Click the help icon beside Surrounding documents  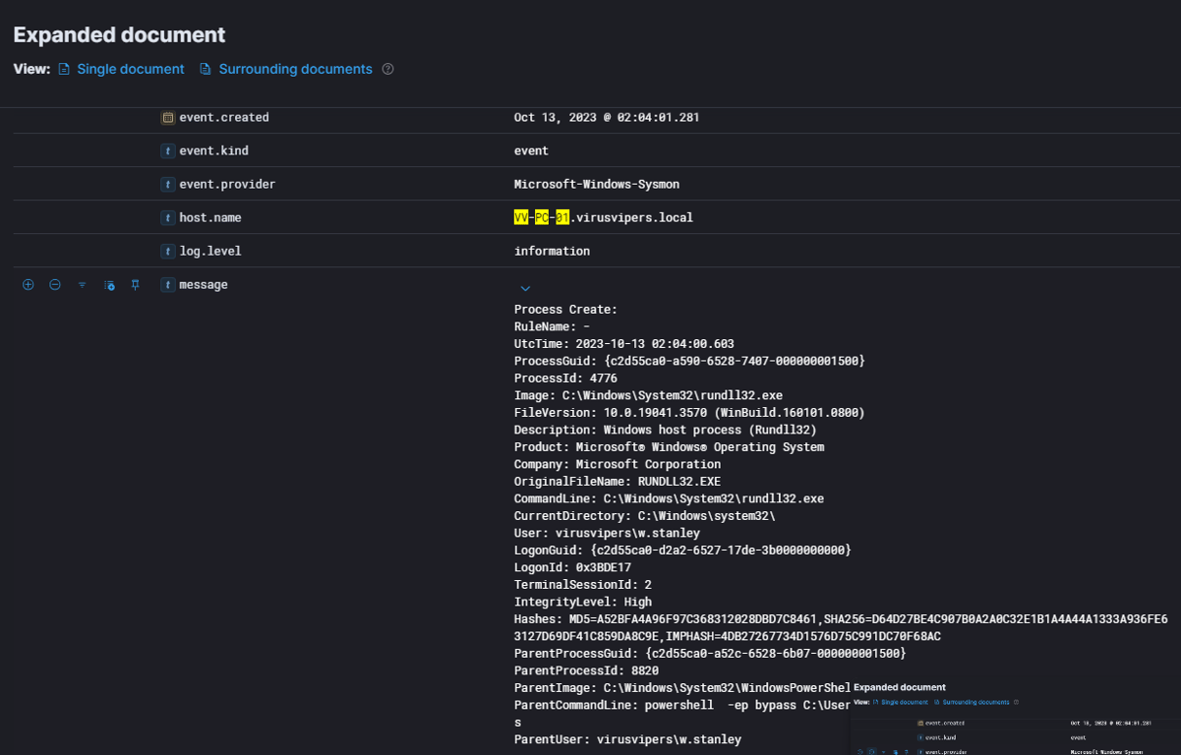tap(387, 69)
